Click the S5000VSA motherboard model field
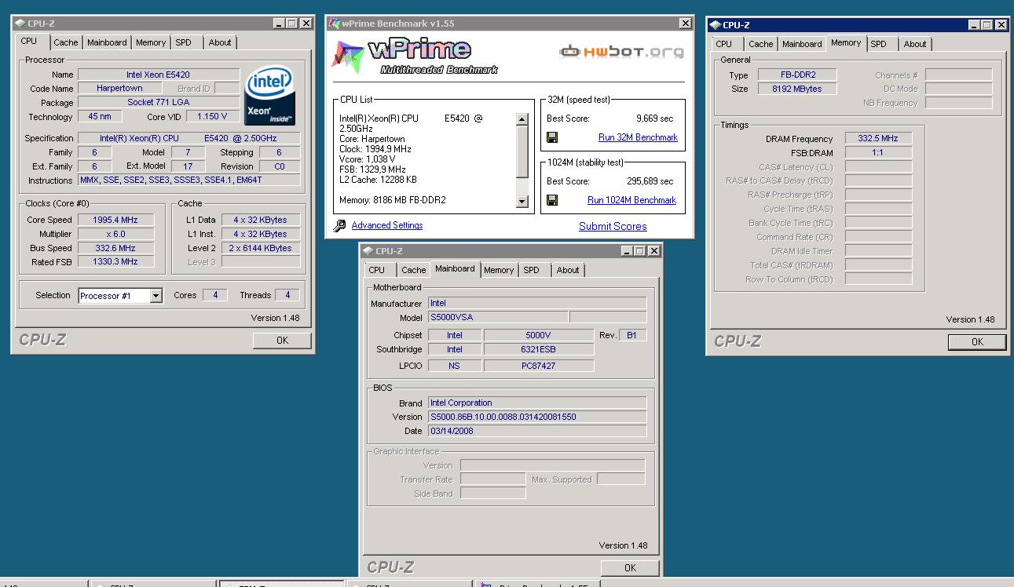1014x587 pixels. (497, 318)
